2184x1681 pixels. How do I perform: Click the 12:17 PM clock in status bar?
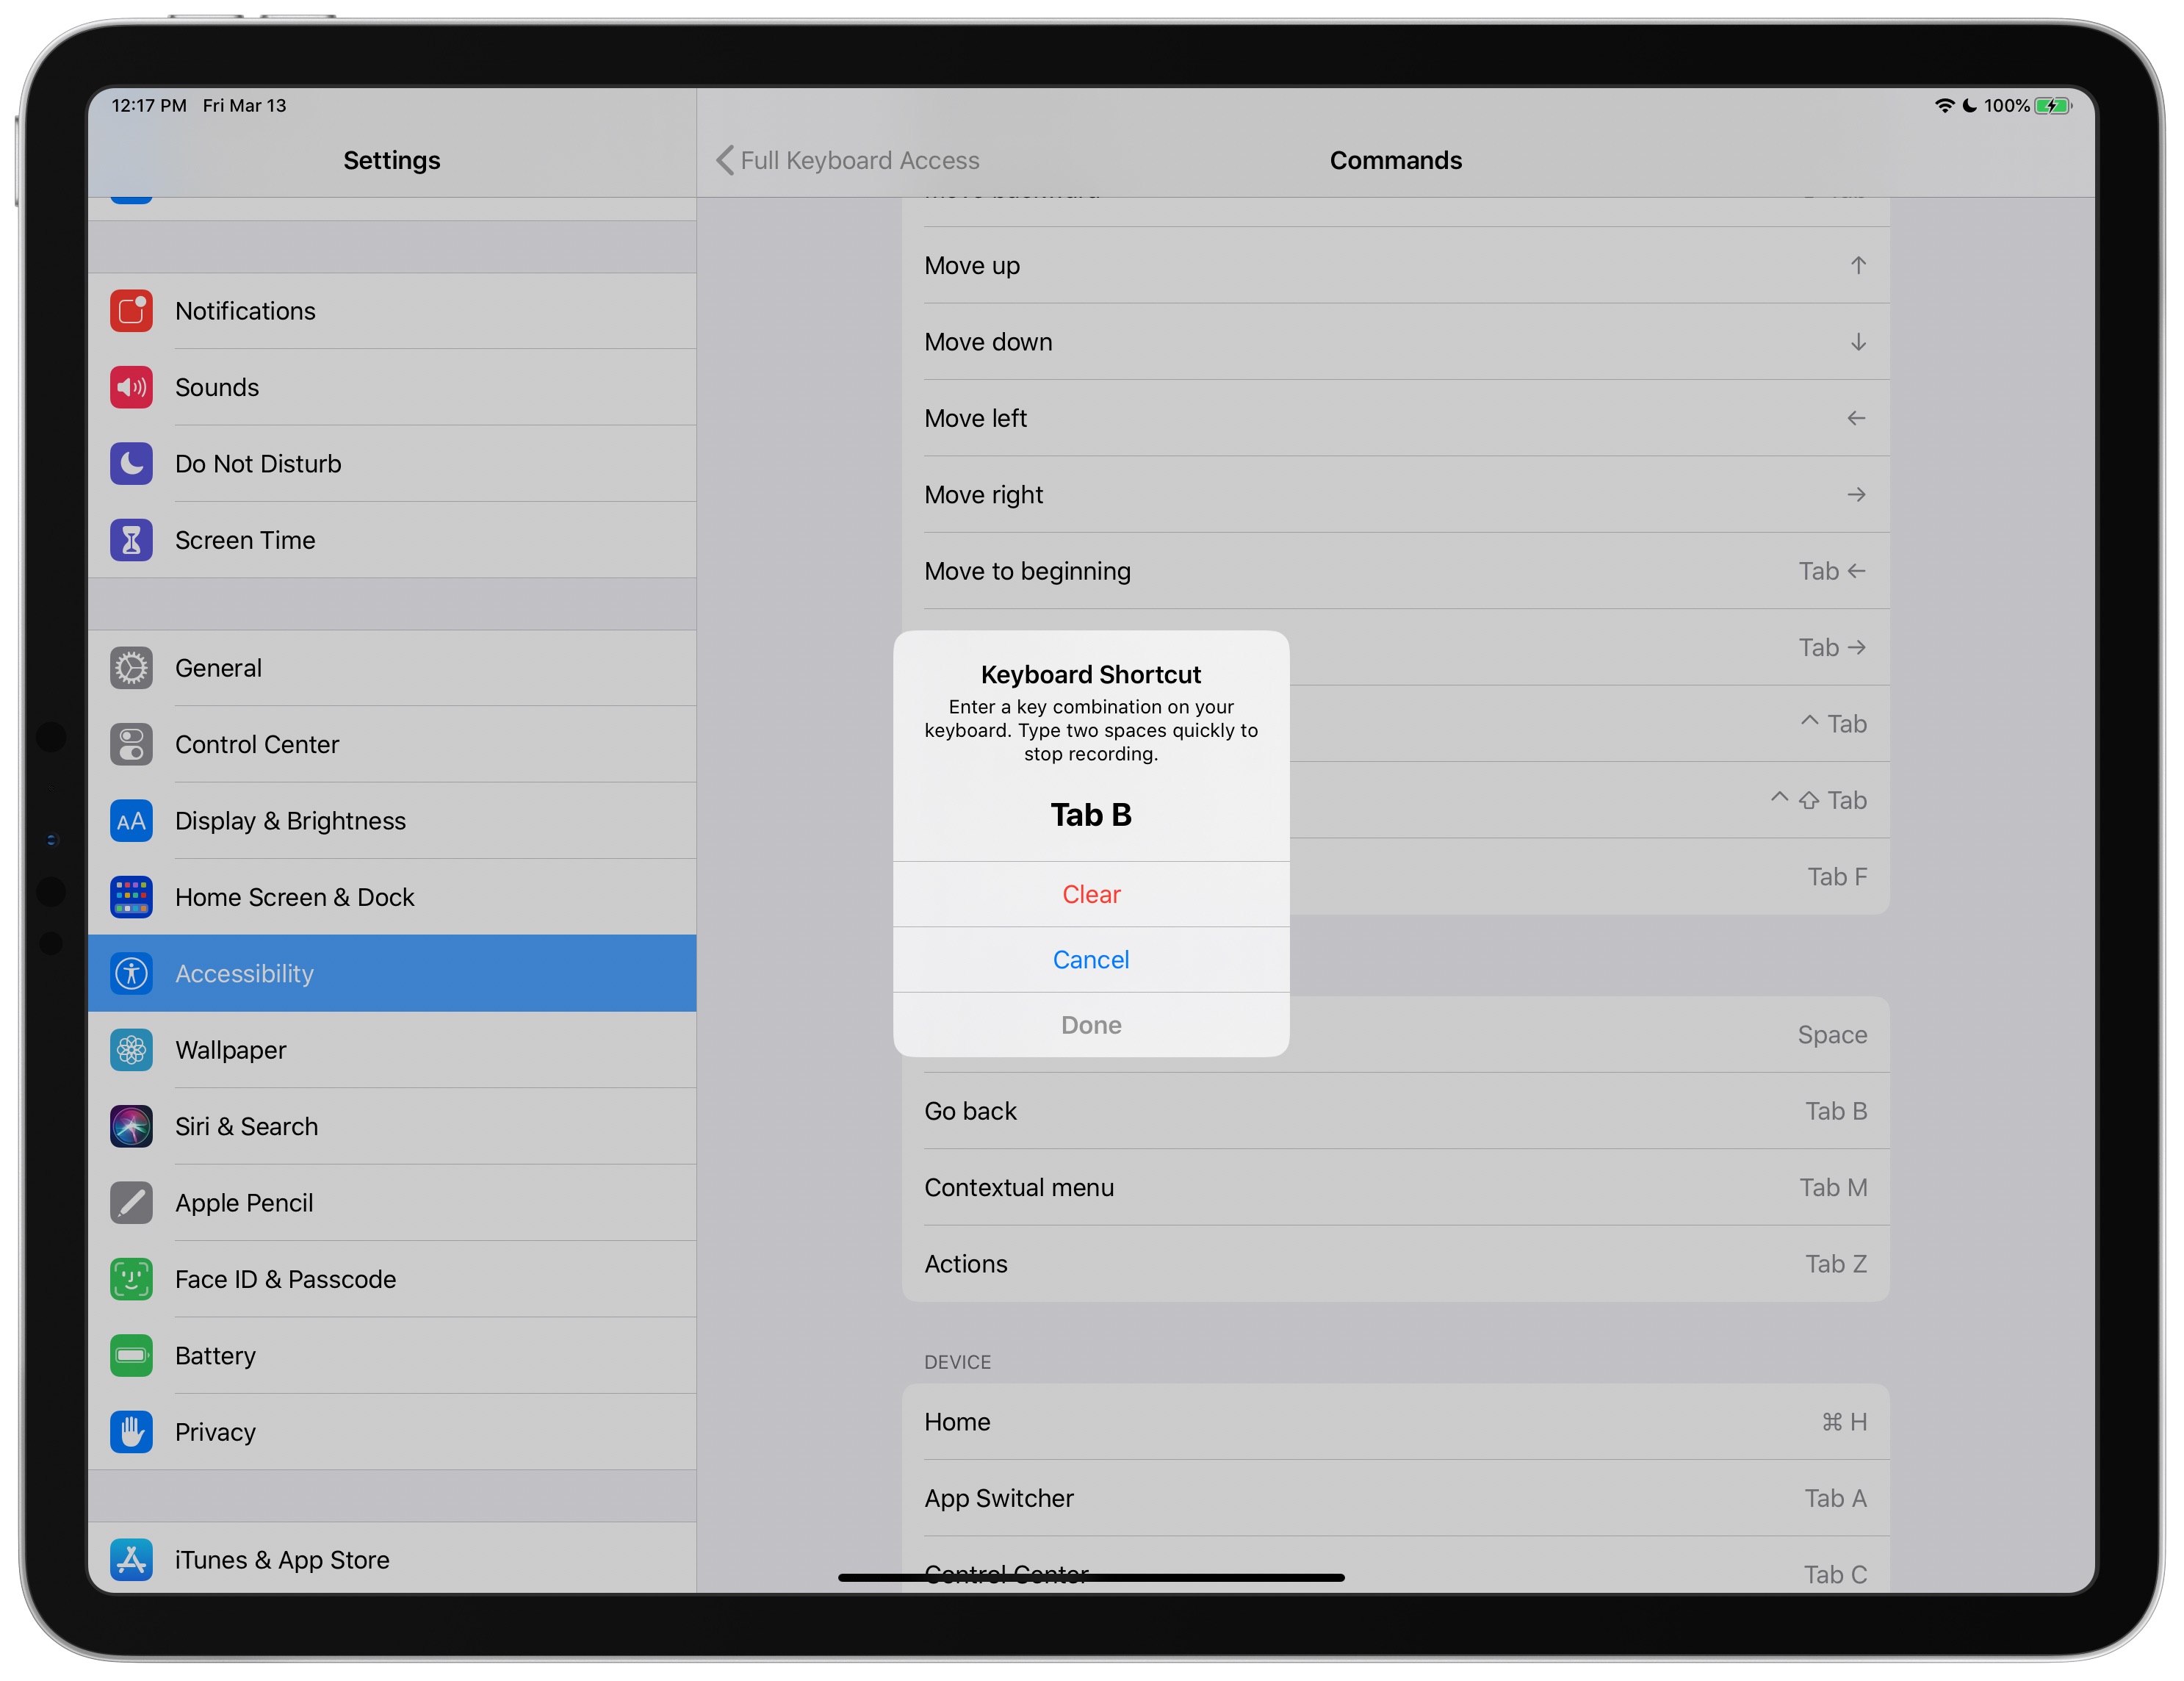pos(149,105)
